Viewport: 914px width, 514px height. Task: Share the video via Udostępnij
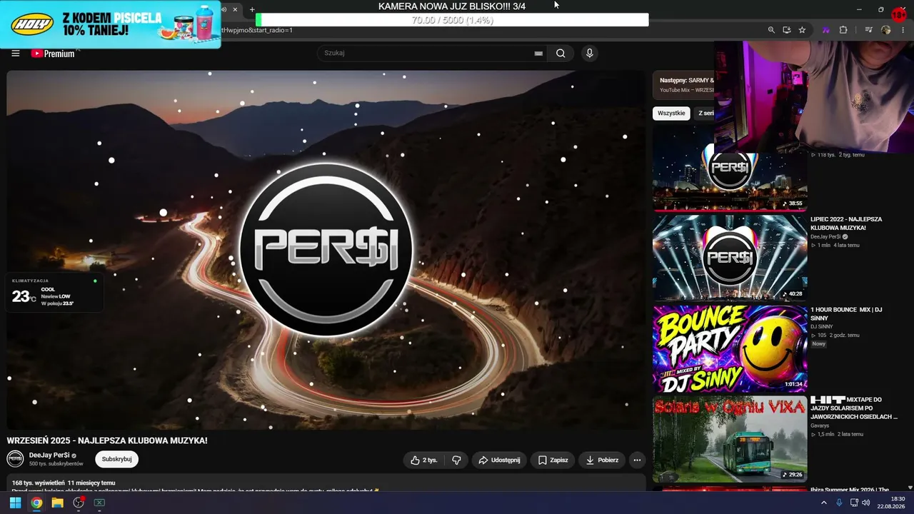point(499,460)
